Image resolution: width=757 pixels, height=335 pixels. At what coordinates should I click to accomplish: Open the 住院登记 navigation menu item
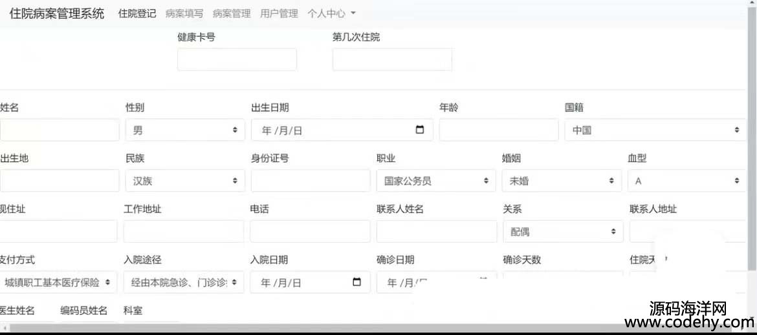point(137,14)
